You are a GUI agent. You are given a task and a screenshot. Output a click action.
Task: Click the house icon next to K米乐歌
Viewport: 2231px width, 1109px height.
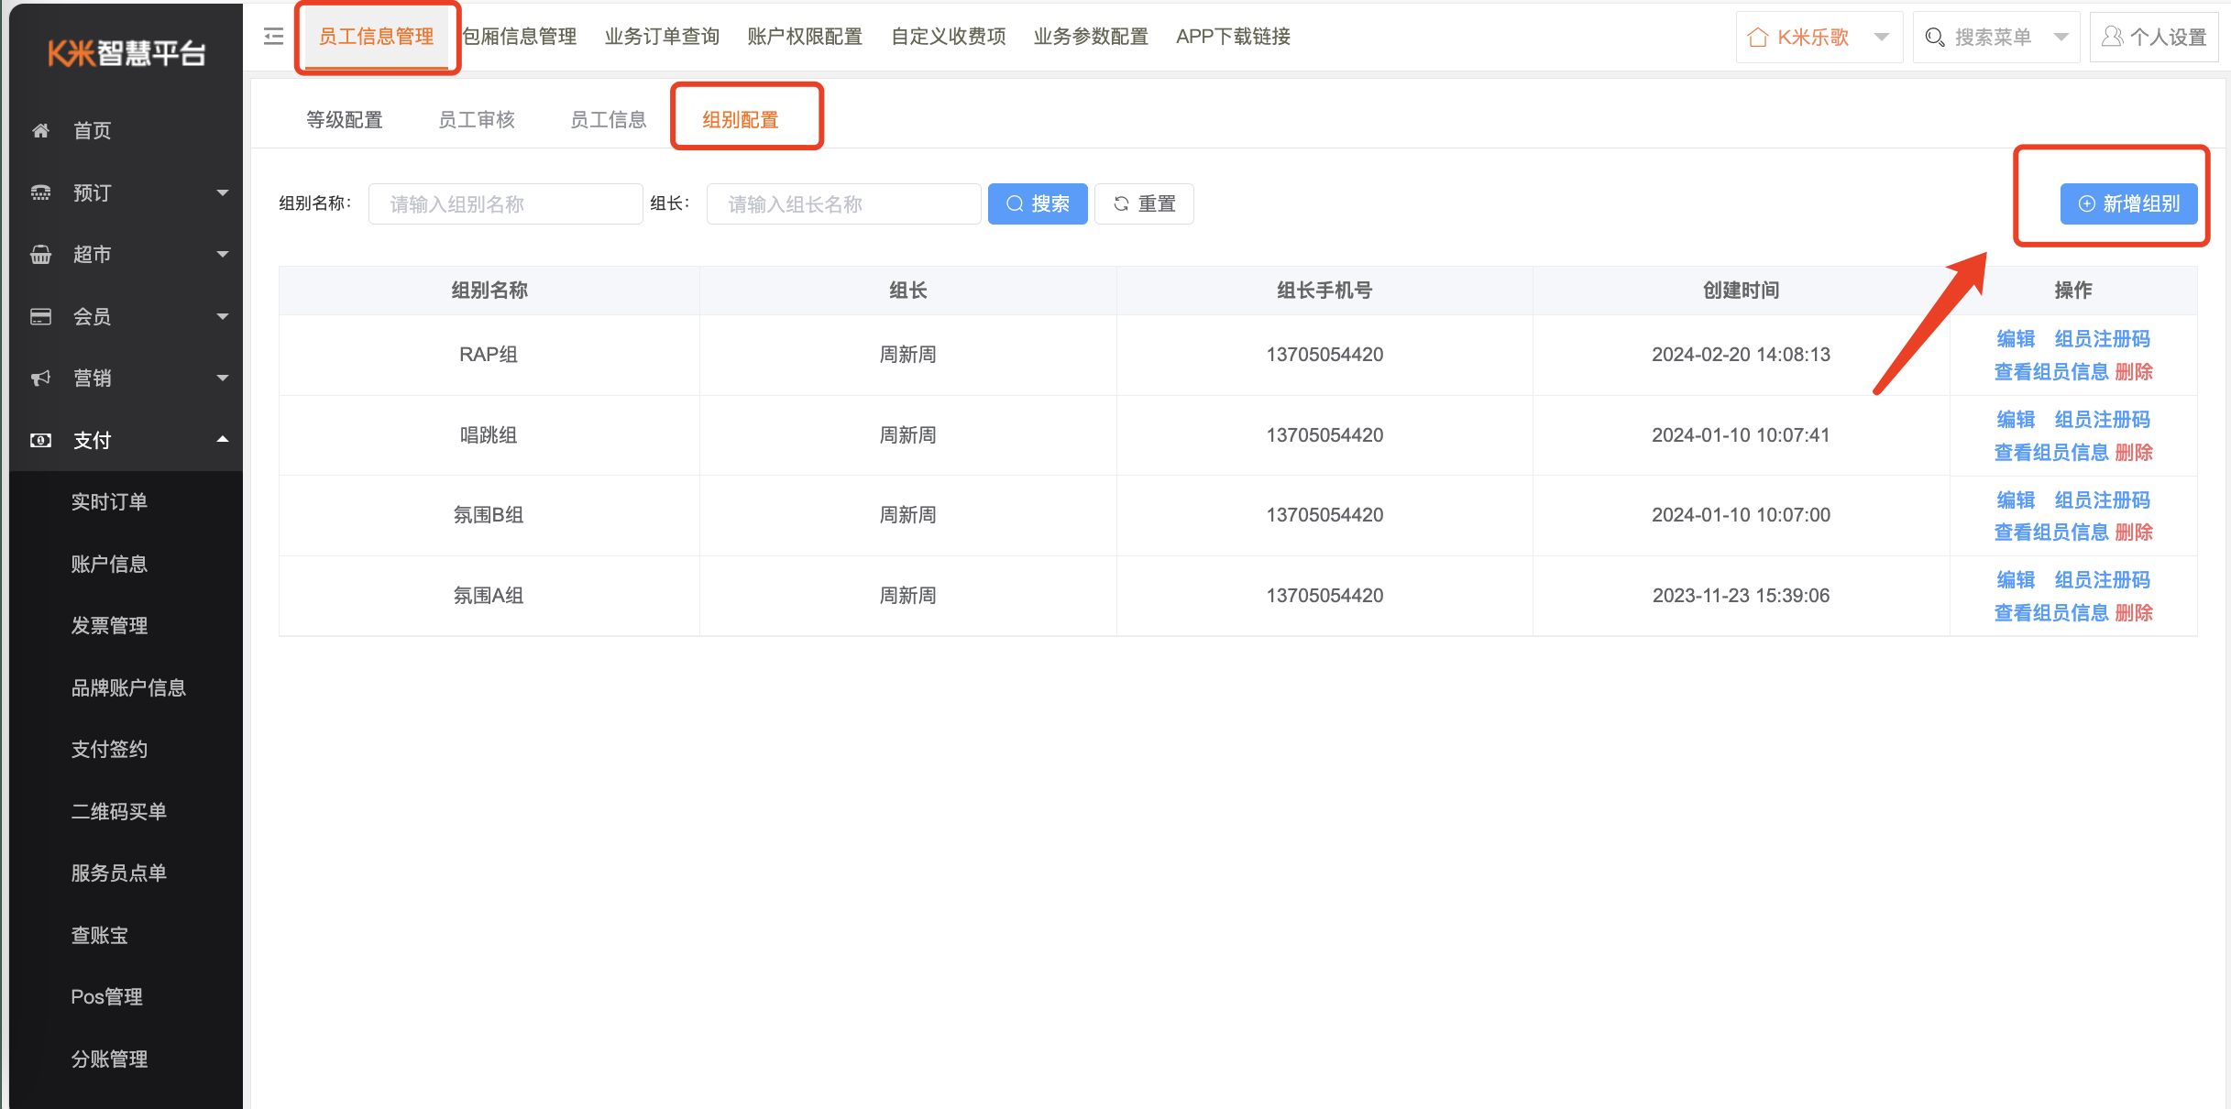point(1757,37)
